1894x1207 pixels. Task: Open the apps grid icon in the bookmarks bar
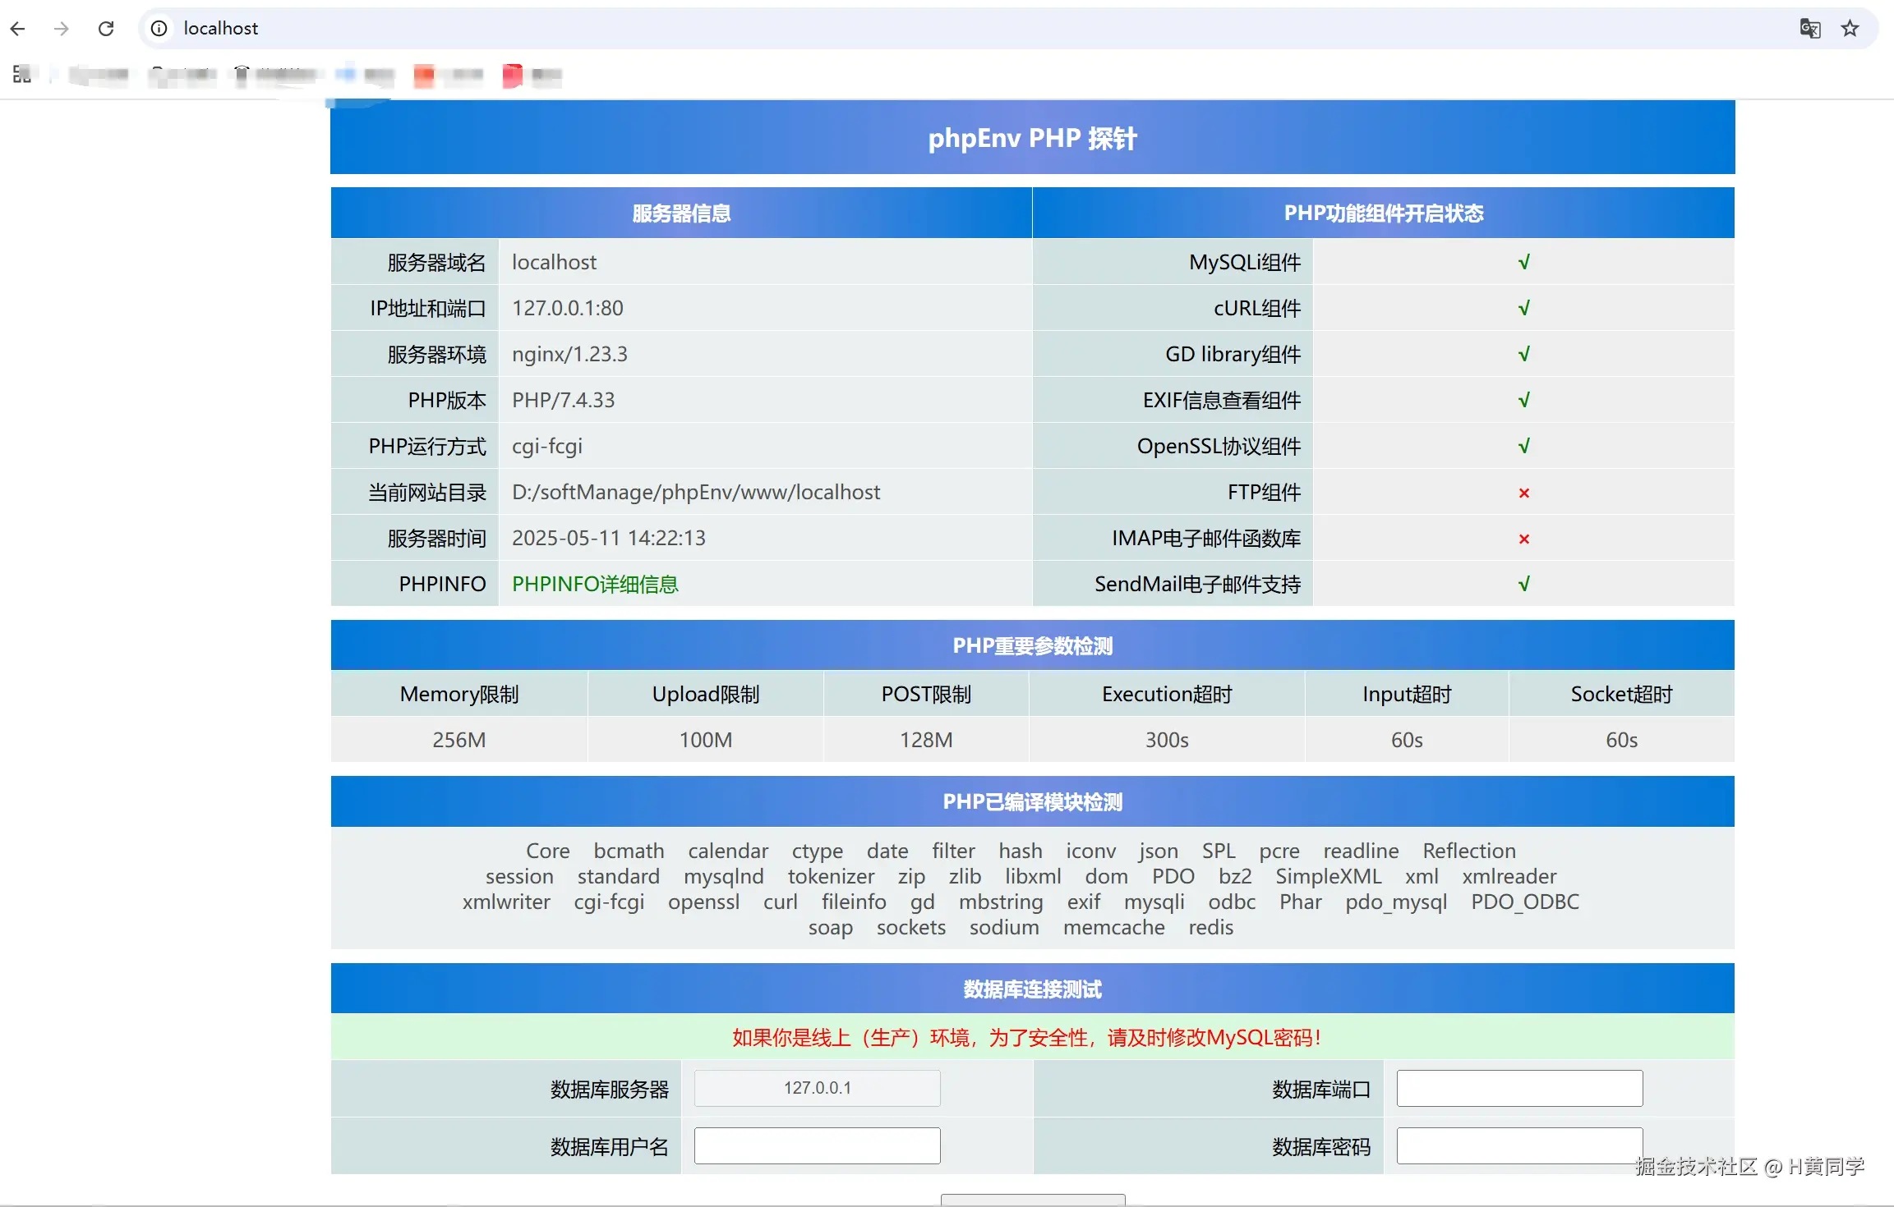(x=22, y=75)
